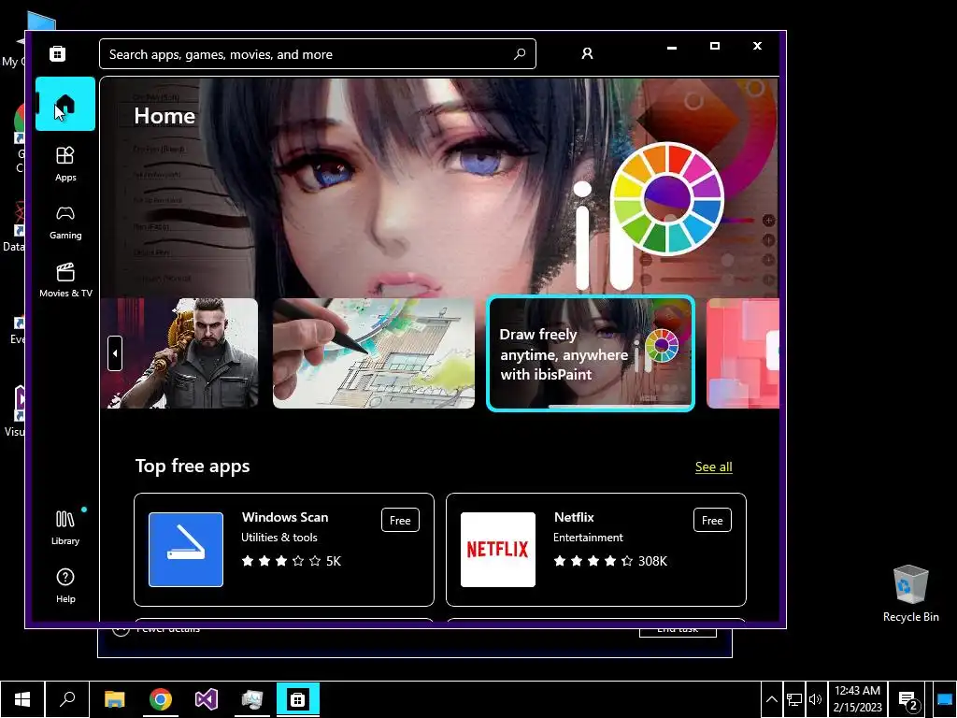Click the Microsoft Store taskbar icon
957x718 pixels.
click(298, 699)
